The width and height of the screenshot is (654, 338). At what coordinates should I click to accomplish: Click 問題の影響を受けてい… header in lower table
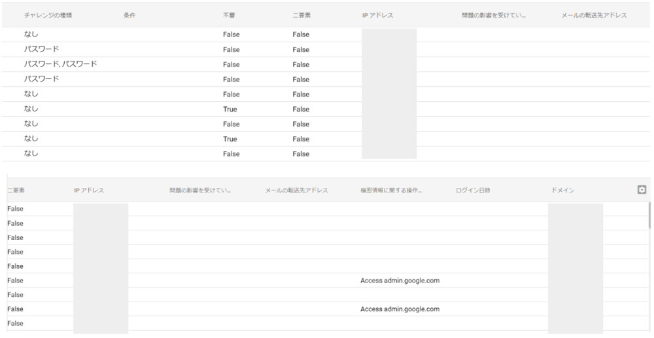tap(199, 191)
